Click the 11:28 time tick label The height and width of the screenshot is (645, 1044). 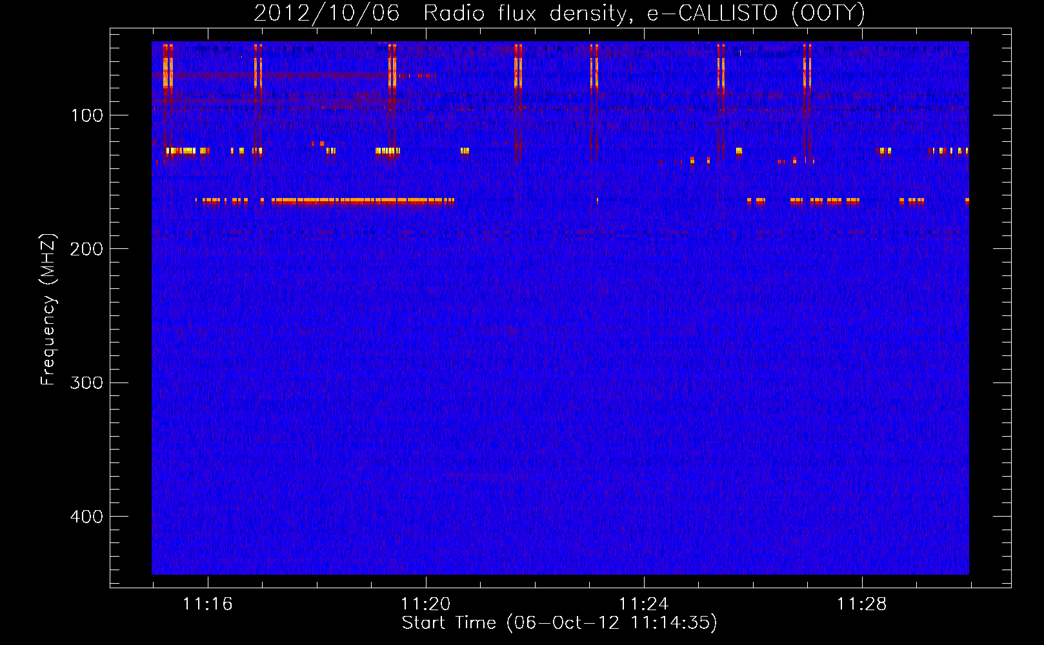862,604
